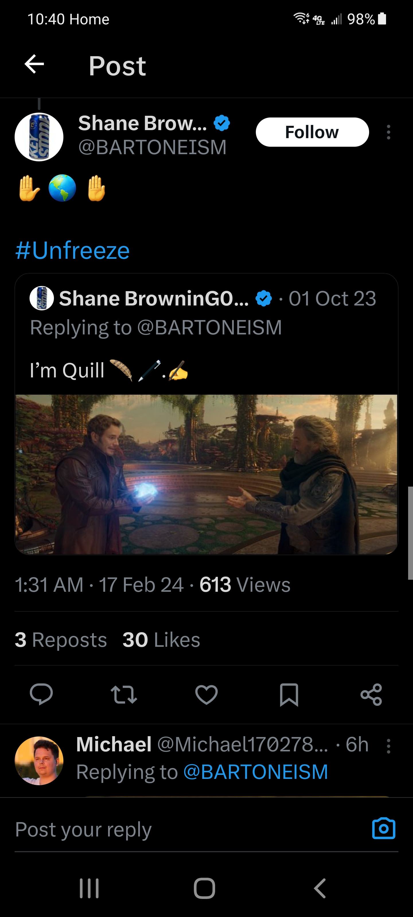This screenshot has width=413, height=917.
Task: Open the quoted post's movie image
Action: point(206,474)
